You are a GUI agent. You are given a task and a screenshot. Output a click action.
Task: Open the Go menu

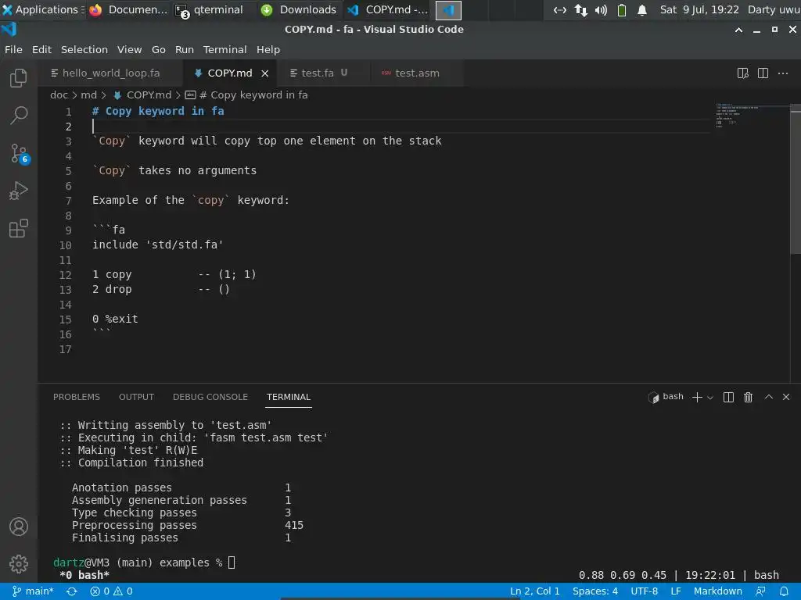pyautogui.click(x=158, y=49)
